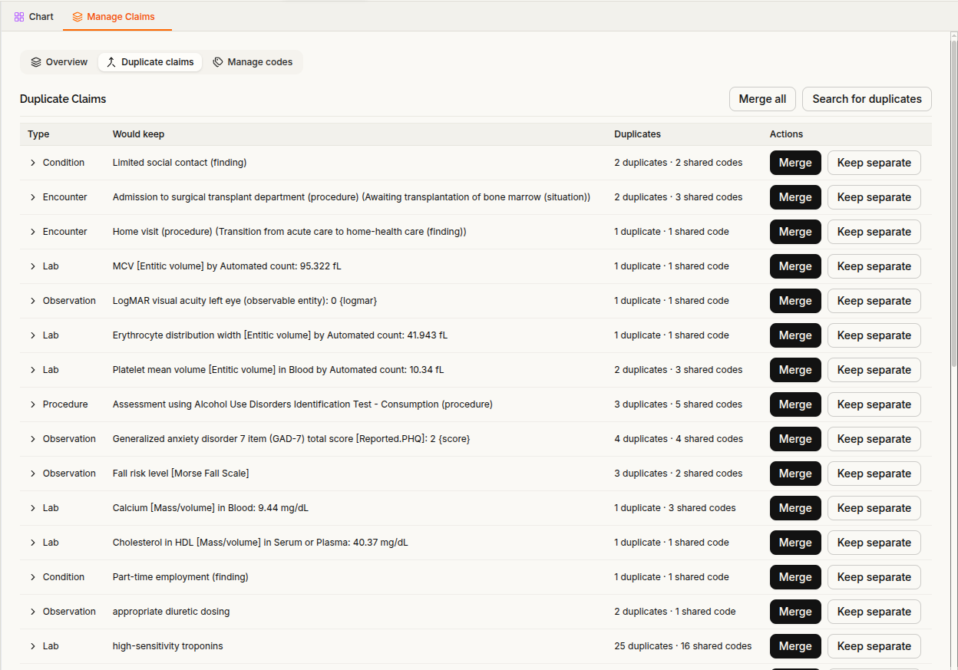Open the Chart tab
The width and height of the screenshot is (958, 670).
[34, 16]
